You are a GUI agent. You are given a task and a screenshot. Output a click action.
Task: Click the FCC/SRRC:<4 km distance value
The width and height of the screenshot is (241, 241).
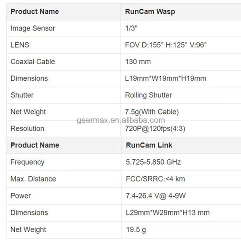pyautogui.click(x=156, y=179)
